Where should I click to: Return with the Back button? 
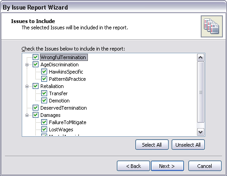pyautogui.click(x=133, y=166)
